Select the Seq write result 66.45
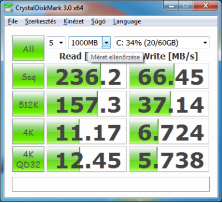The image size is (222, 203). [x=169, y=76]
